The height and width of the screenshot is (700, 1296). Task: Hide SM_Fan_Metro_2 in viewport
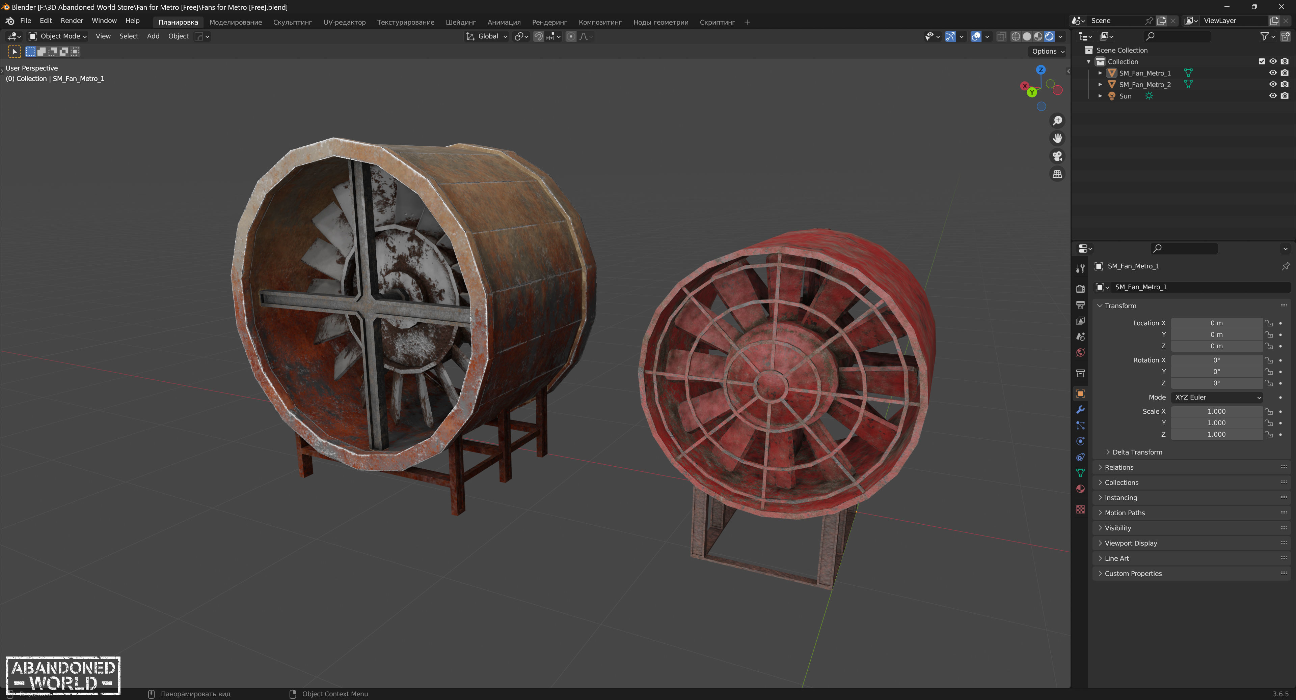click(x=1273, y=84)
